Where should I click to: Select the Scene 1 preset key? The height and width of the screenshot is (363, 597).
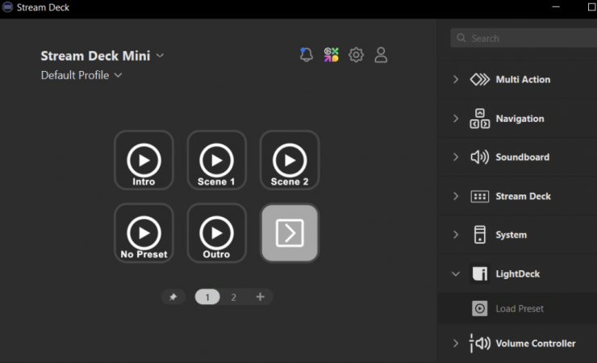tap(216, 161)
